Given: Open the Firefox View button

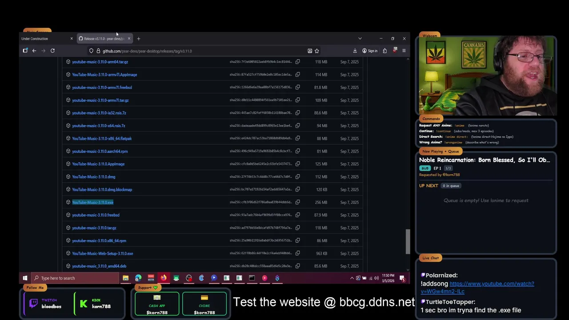Looking at the screenshot, I should (25, 51).
